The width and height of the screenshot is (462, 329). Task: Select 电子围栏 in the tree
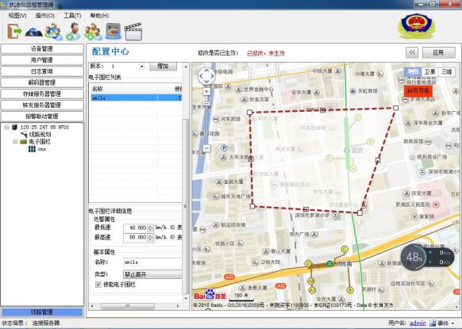pos(40,142)
